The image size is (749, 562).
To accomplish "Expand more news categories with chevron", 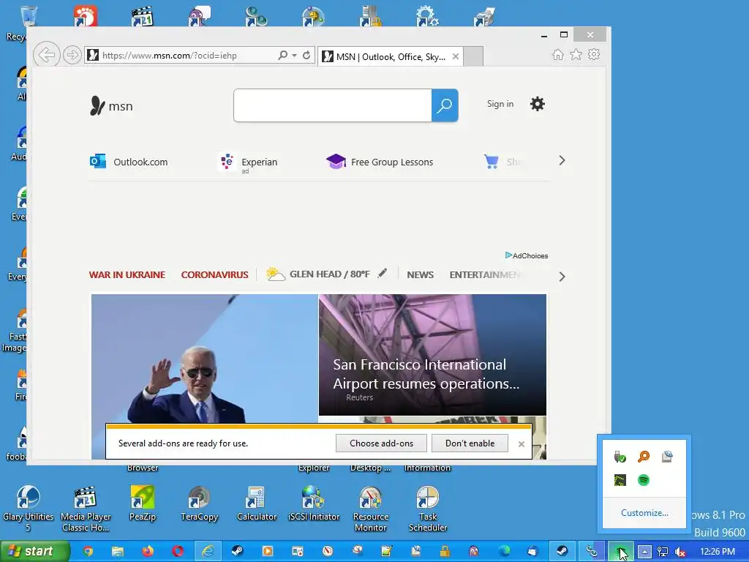I will point(562,277).
